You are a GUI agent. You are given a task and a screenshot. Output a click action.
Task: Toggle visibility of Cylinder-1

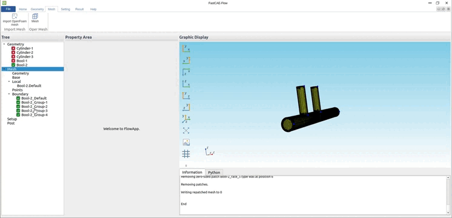click(13, 48)
